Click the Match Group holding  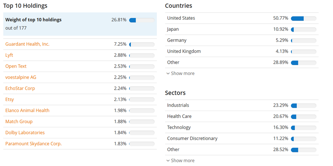pos(19,121)
